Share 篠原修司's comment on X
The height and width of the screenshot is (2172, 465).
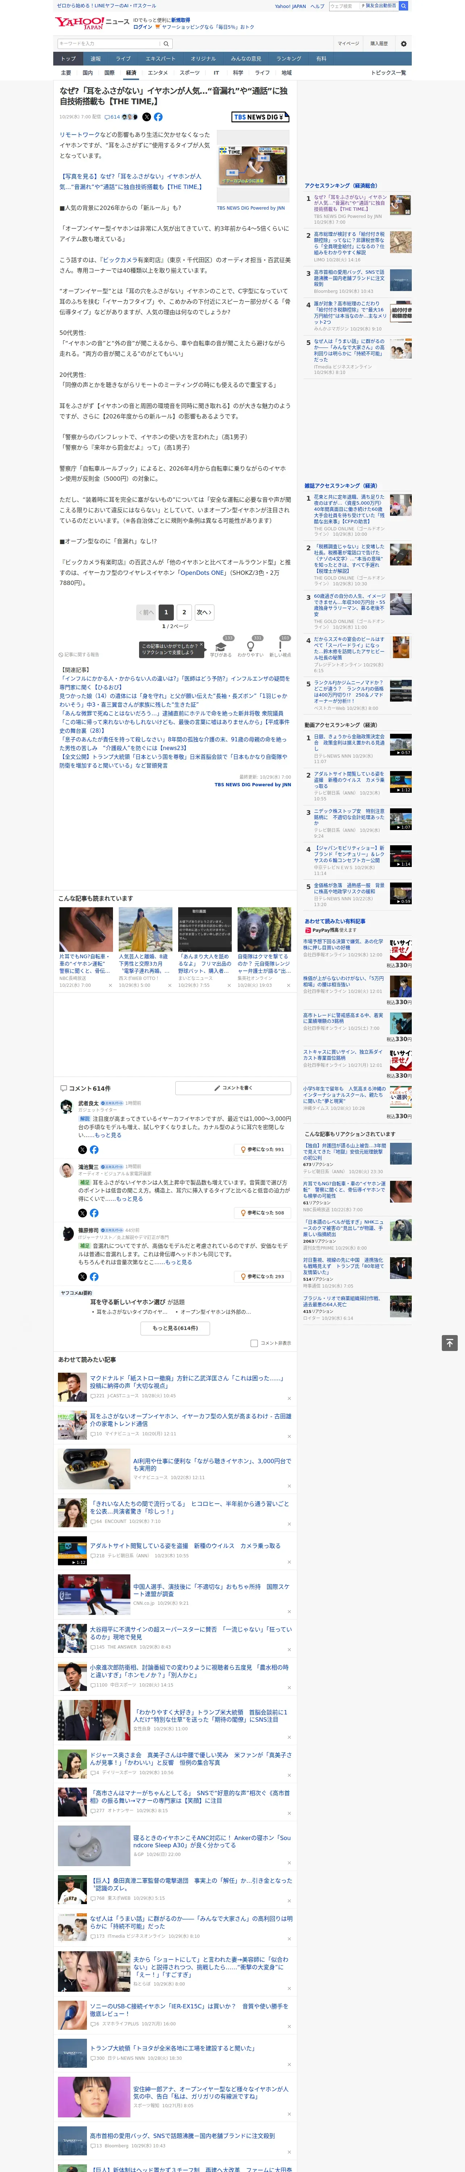[83, 1276]
